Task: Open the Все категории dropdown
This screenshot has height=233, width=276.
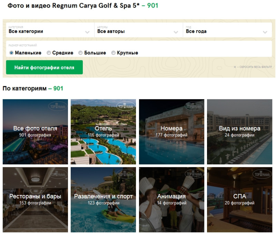Action: point(50,30)
